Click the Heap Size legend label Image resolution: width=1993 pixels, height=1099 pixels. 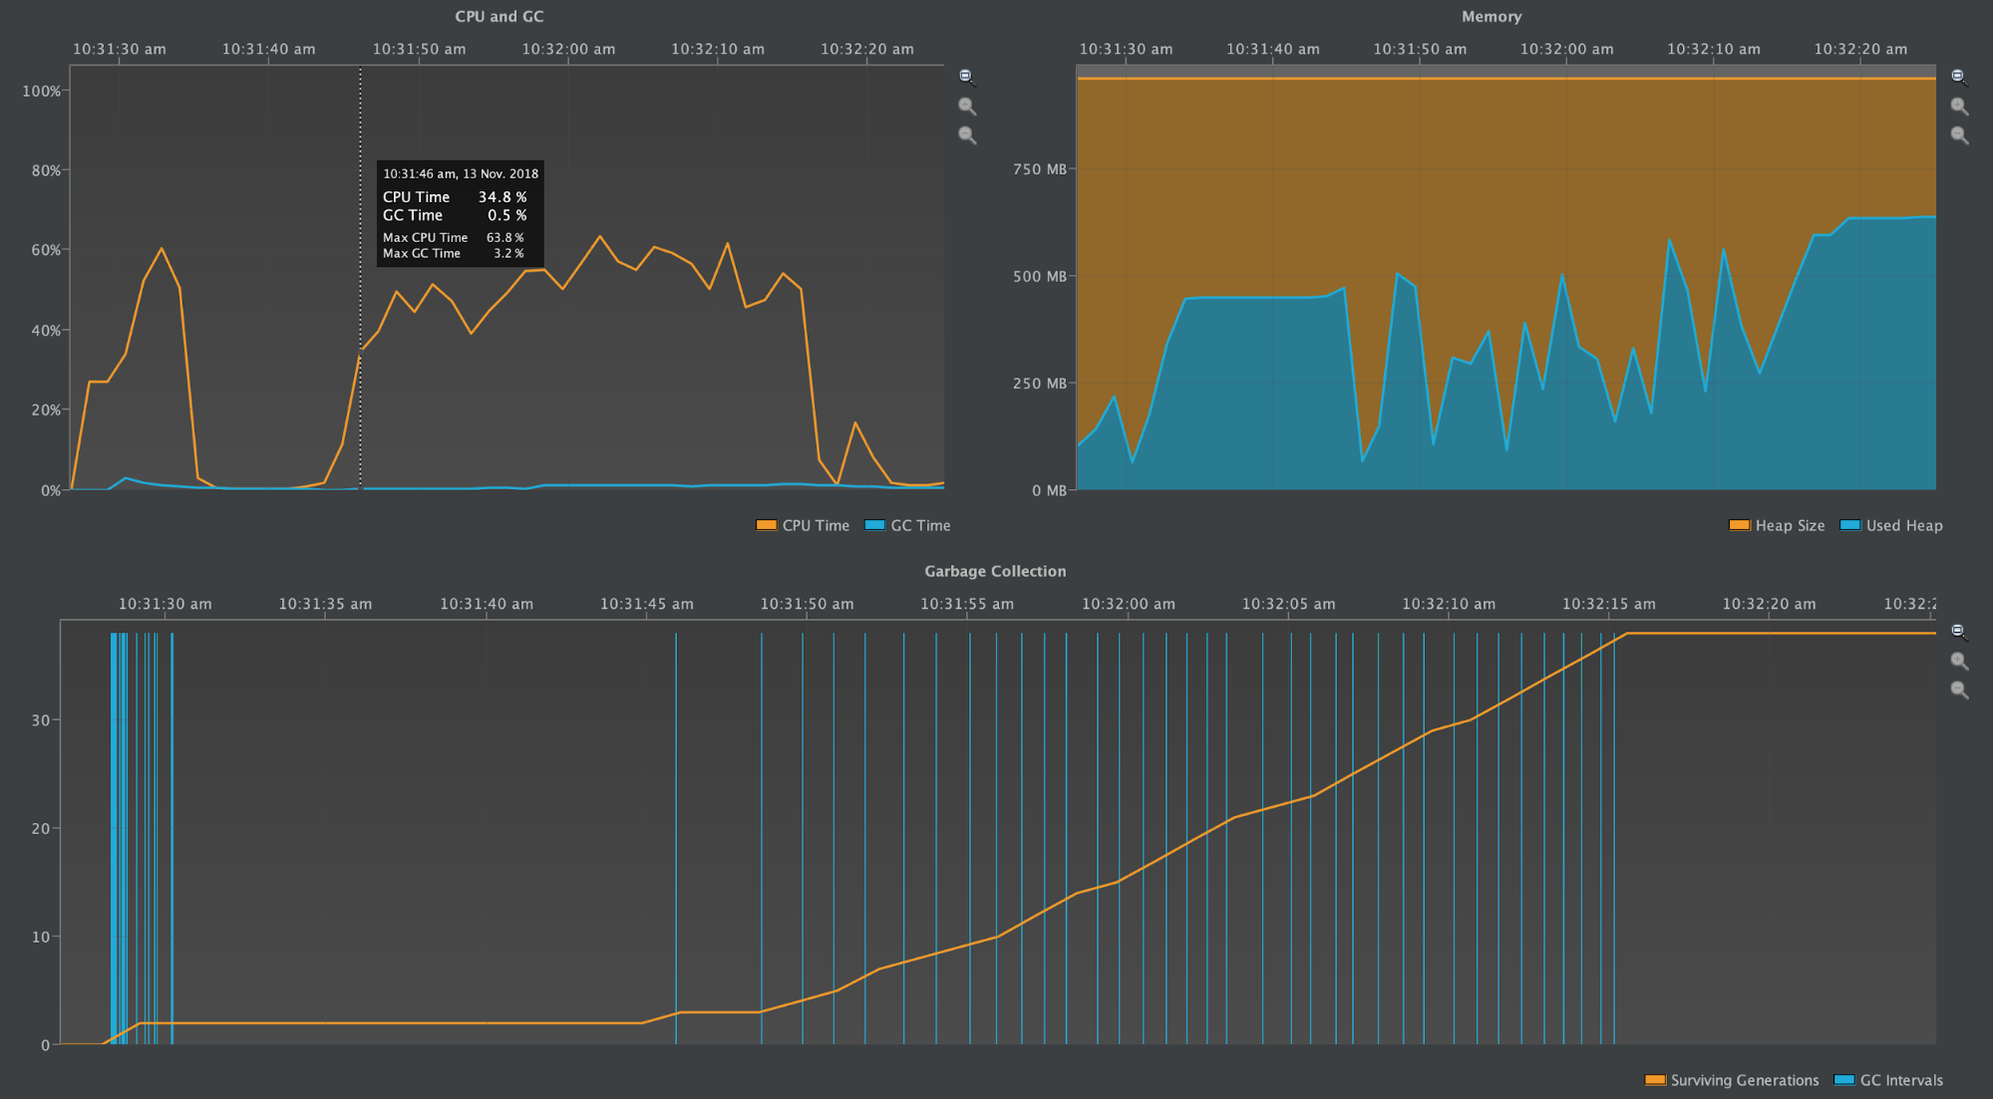pos(1790,525)
